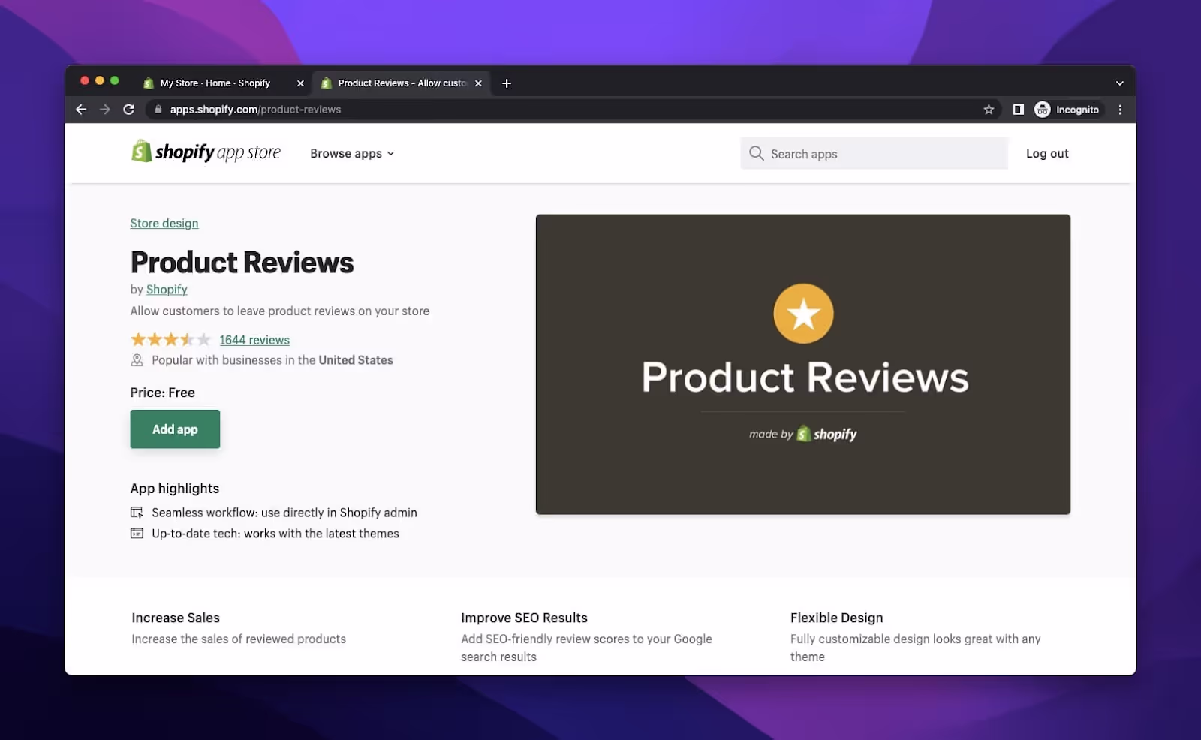
Task: Click 'Allow customers to leave product reviews' text
Action: (x=280, y=311)
